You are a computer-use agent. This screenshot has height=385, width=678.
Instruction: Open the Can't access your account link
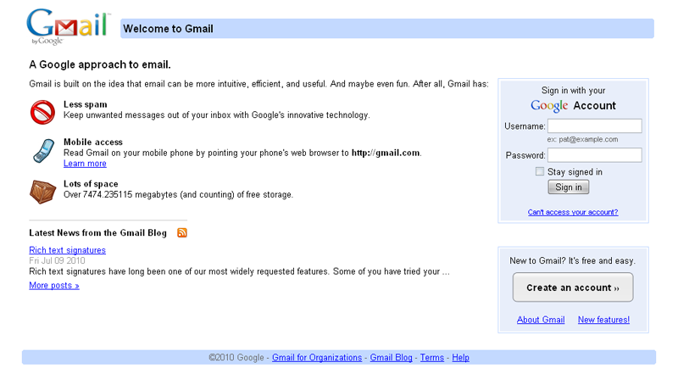point(573,212)
